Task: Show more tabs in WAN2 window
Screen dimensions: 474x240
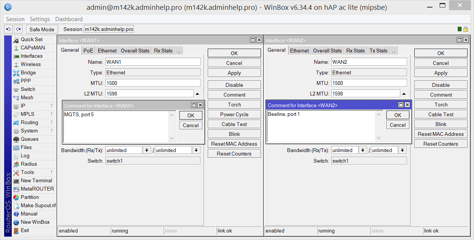Action: 394,51
